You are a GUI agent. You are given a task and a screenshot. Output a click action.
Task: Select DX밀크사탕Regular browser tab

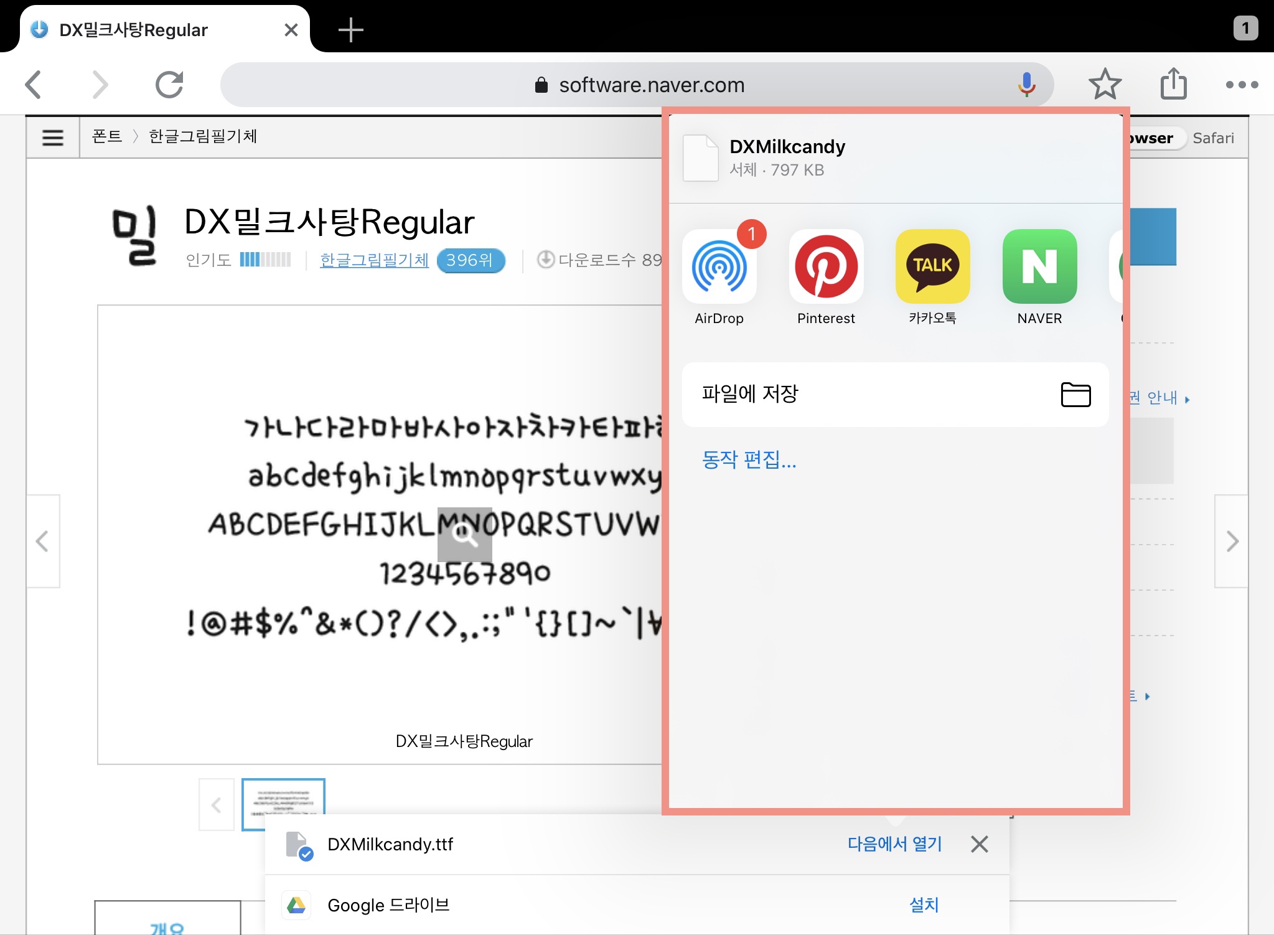pyautogui.click(x=133, y=30)
